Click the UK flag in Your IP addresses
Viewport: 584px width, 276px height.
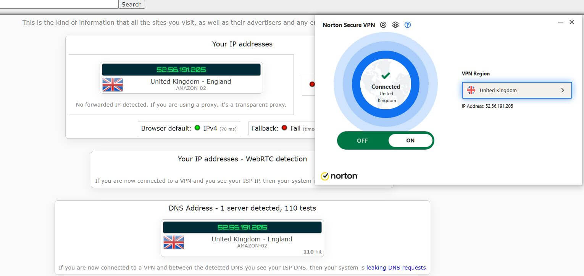[113, 85]
